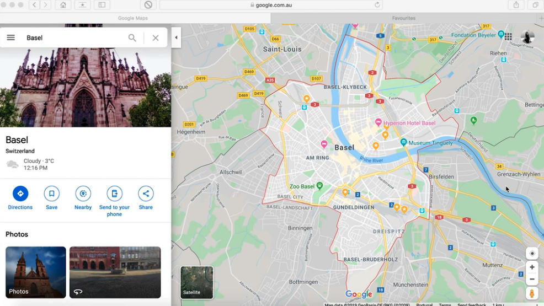Zoom in on the map
The width and height of the screenshot is (544, 306).
point(532,267)
